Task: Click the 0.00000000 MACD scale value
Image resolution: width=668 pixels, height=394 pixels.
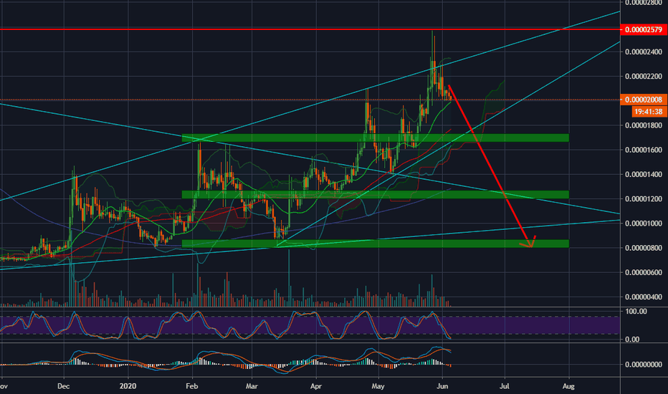Action: click(x=644, y=365)
